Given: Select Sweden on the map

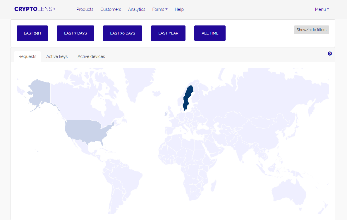Looking at the screenshot, I should [x=188, y=97].
